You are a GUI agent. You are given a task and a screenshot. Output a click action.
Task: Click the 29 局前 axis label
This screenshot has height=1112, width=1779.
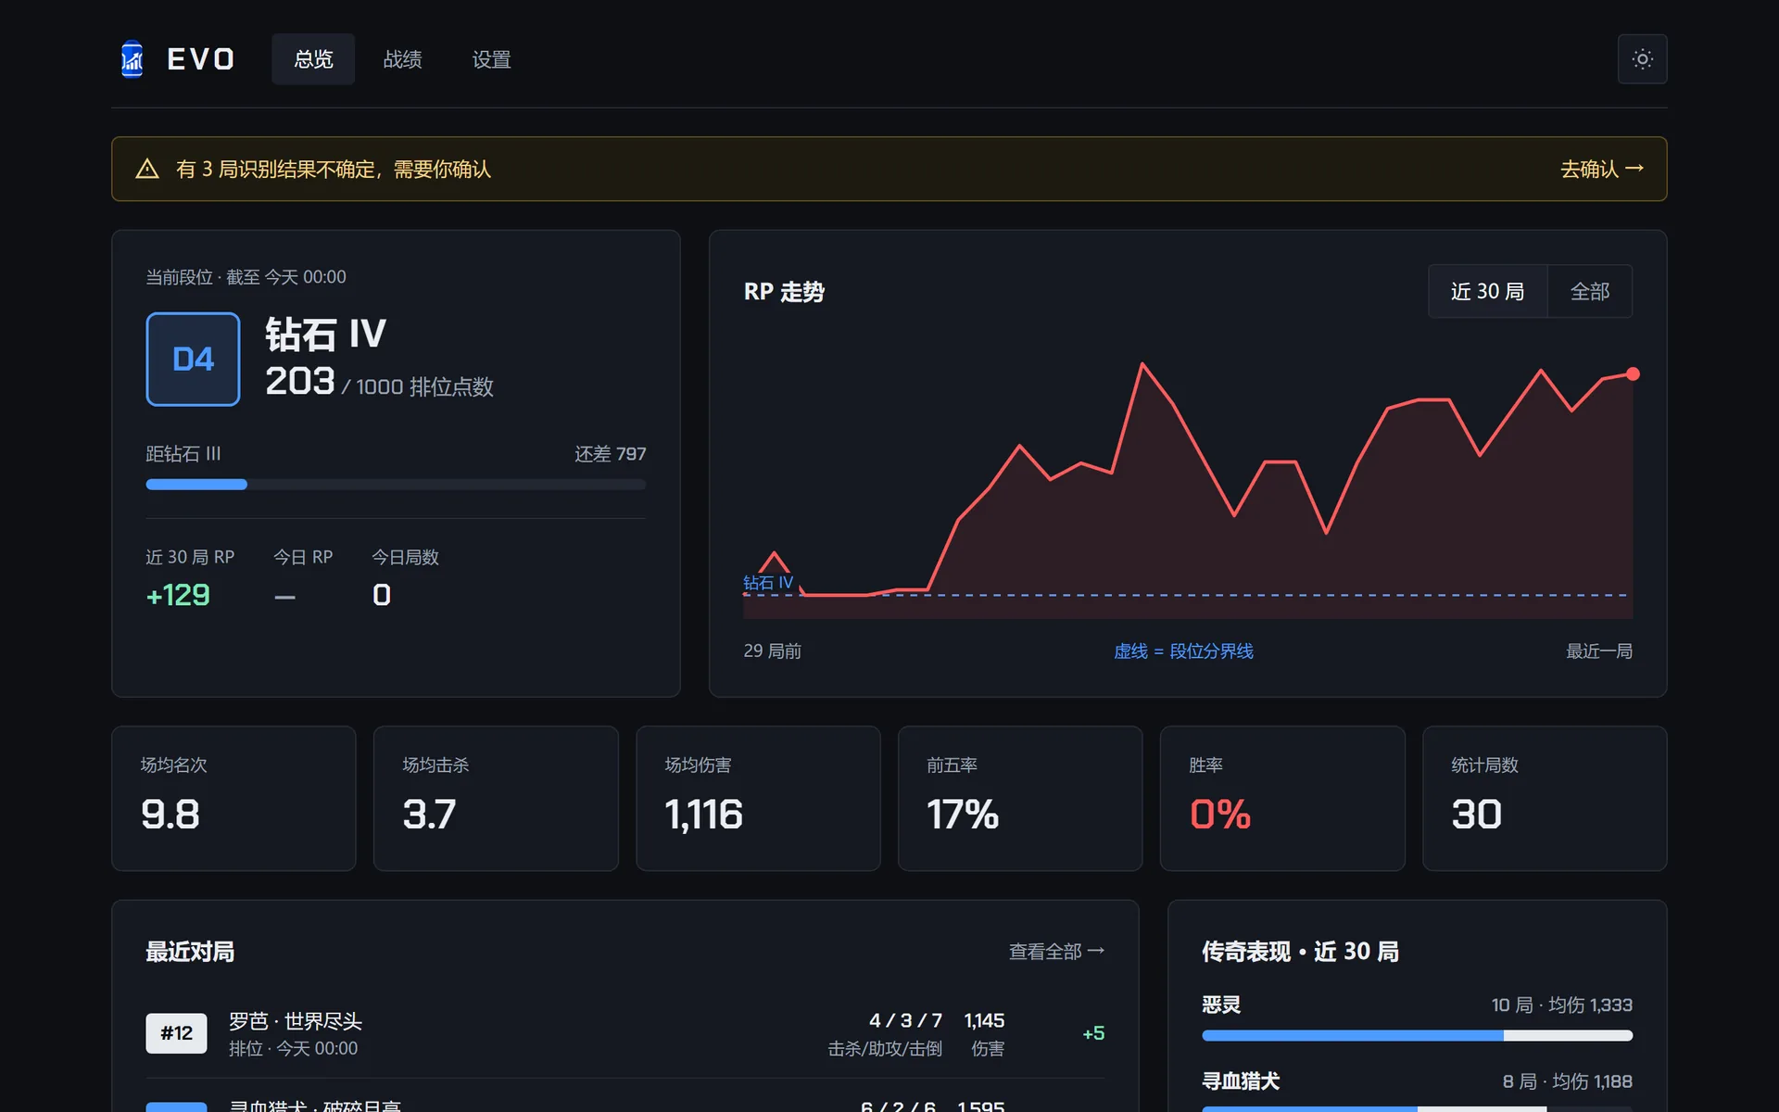[x=772, y=651]
